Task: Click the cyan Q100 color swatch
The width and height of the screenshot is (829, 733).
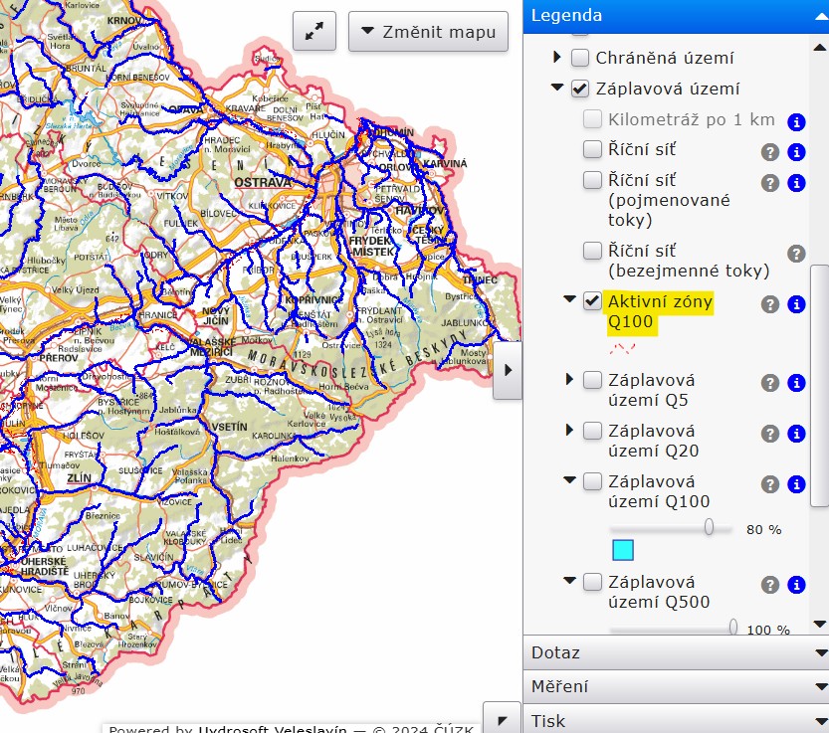Action: click(623, 551)
